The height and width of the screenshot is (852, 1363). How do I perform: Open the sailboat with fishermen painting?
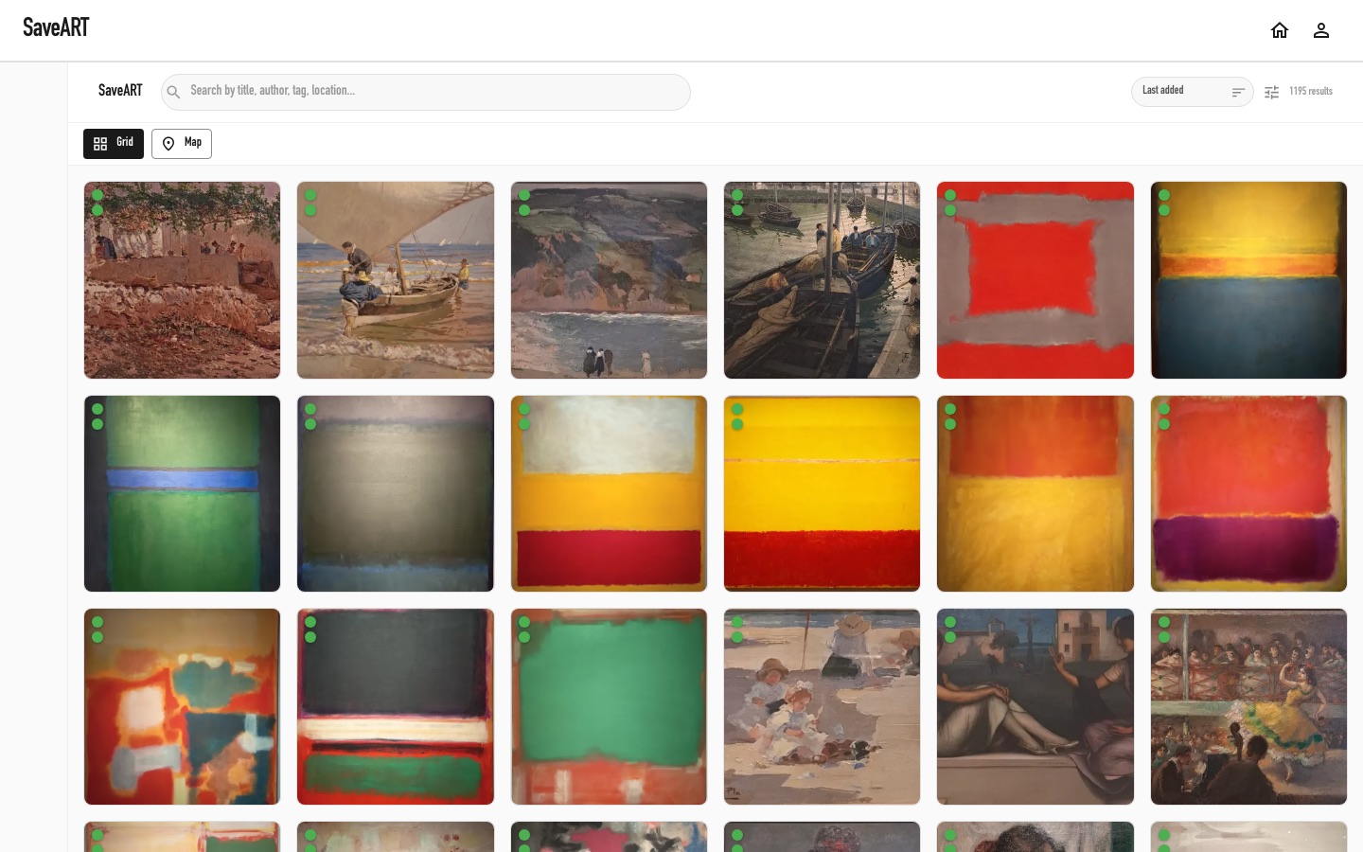click(x=396, y=280)
